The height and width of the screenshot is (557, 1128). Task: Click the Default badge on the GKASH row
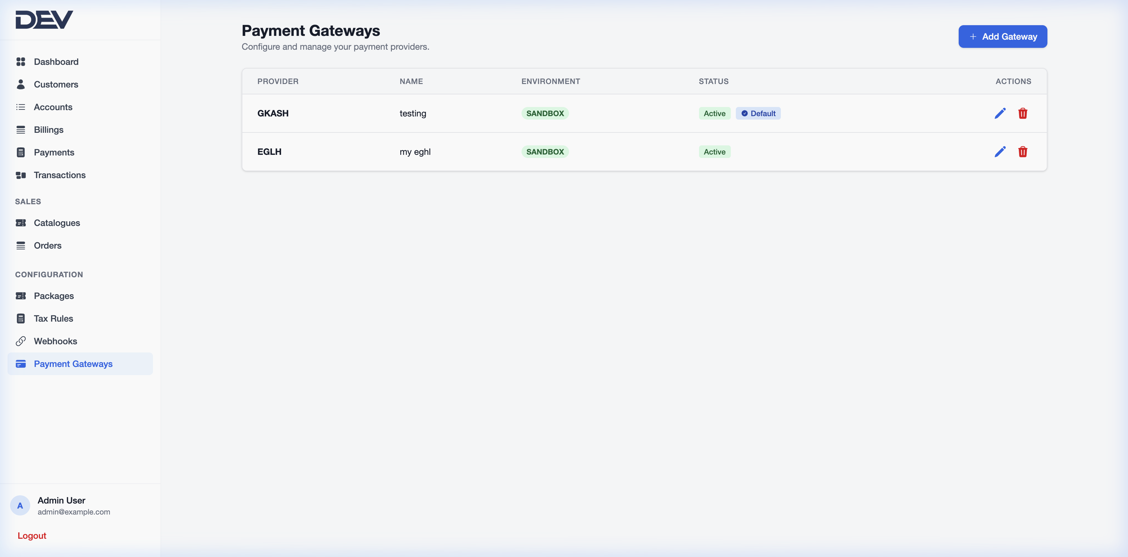[758, 113]
